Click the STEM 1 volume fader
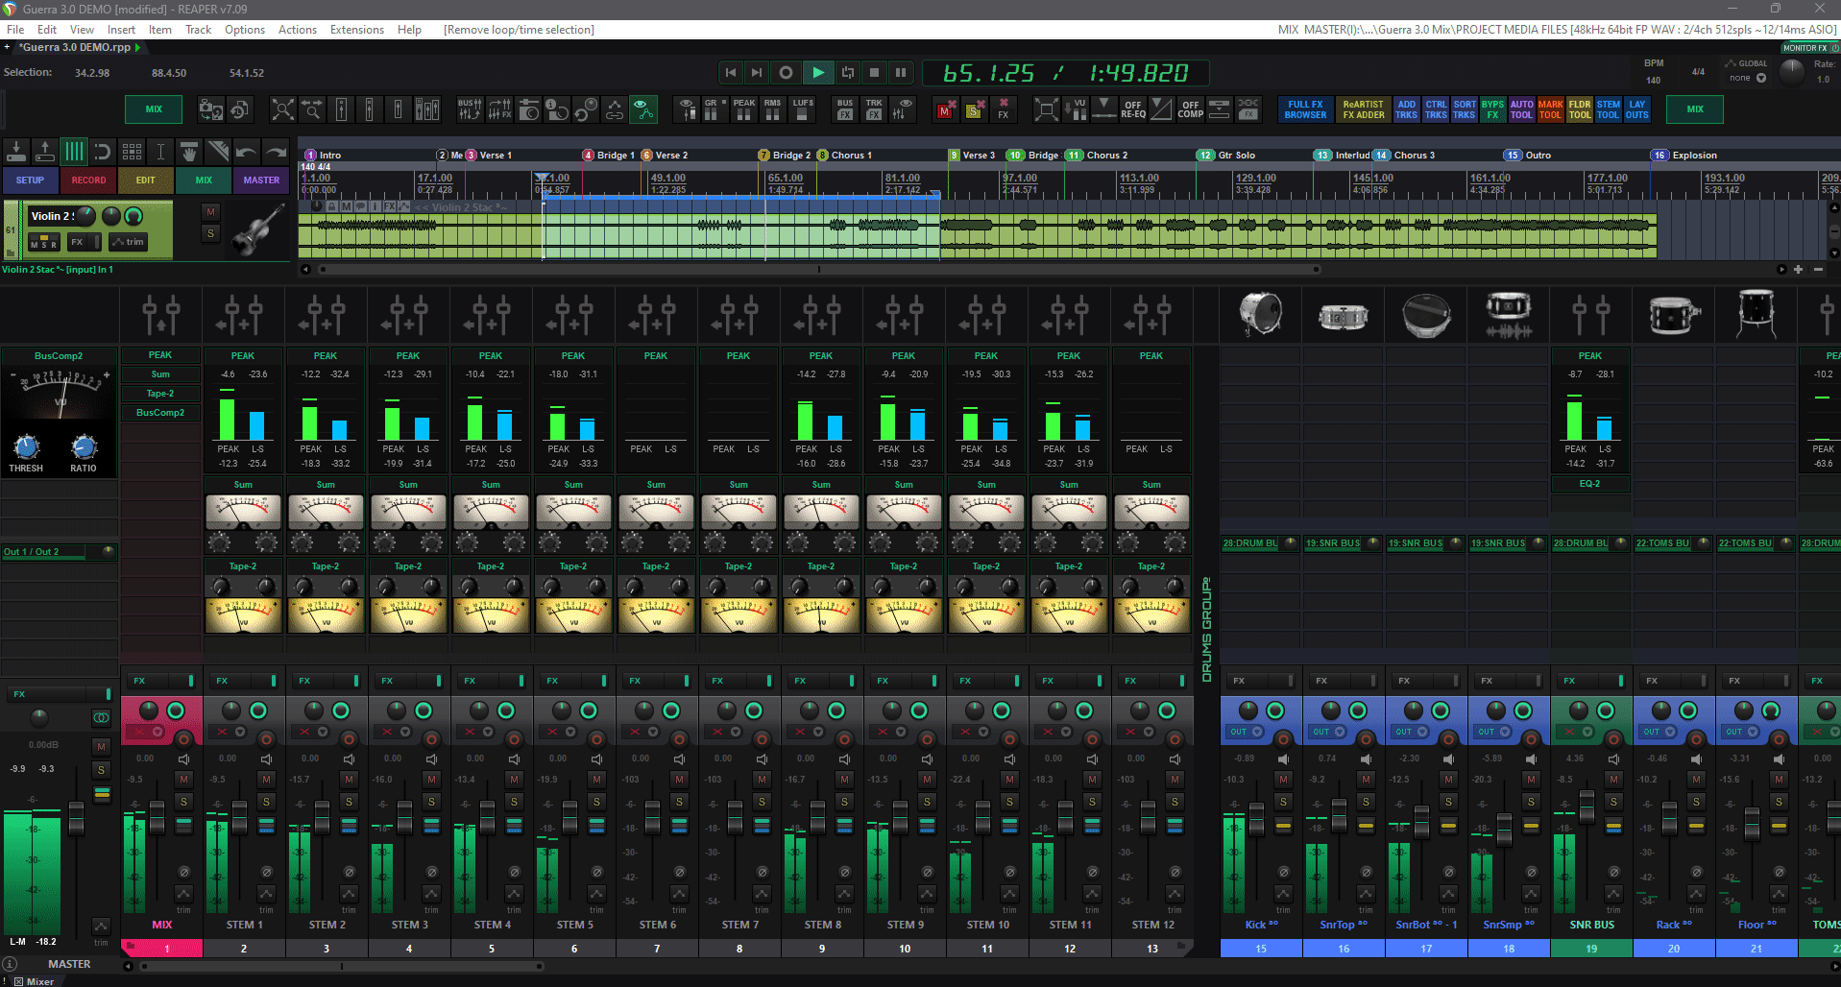This screenshot has height=987, width=1841. pyautogui.click(x=239, y=817)
